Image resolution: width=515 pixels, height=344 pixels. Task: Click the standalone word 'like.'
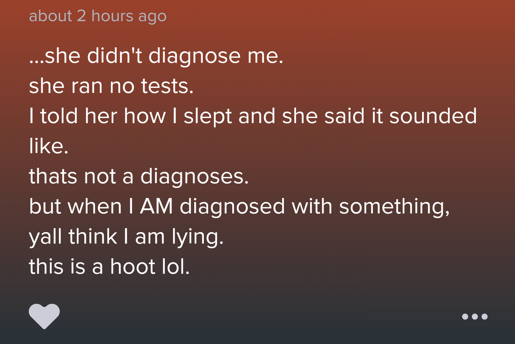pos(48,146)
